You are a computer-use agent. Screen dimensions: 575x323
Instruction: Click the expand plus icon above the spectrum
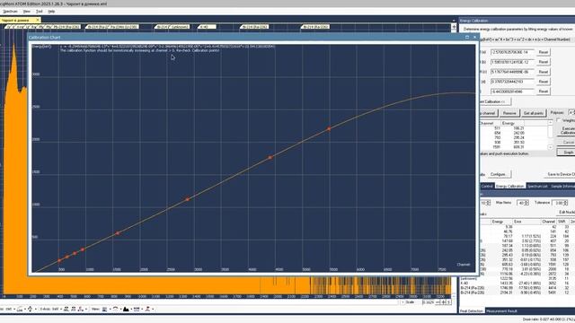(454, 27)
